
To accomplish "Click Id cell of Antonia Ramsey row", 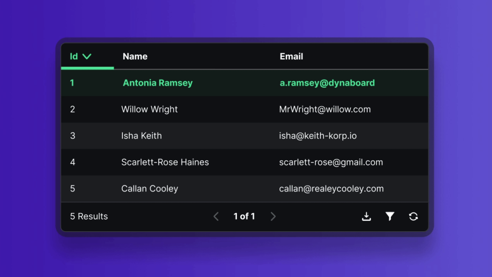I will (72, 83).
